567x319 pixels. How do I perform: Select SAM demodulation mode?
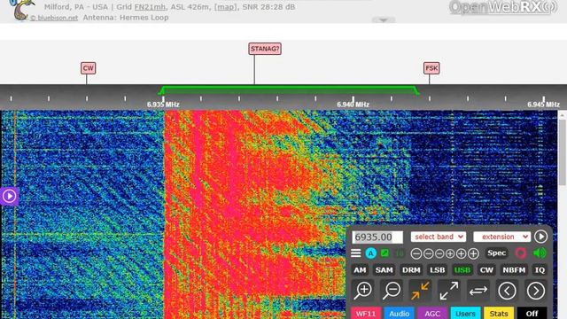click(384, 270)
